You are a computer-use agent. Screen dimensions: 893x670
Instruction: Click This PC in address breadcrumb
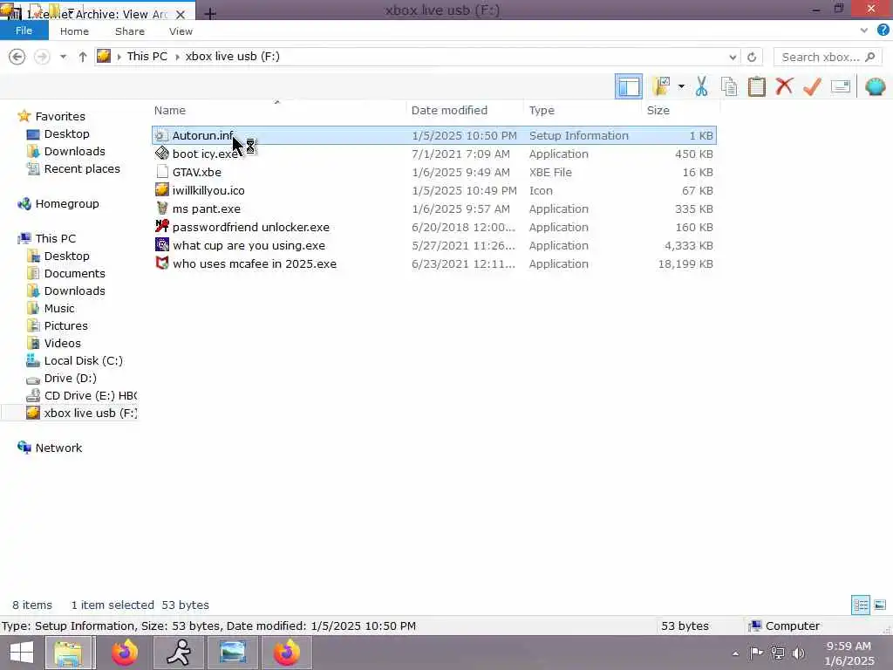click(x=147, y=57)
